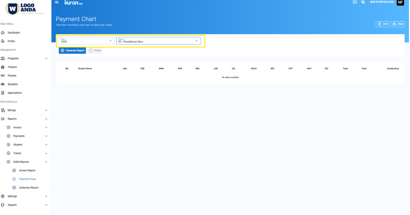Click the Reports chart icon
This screenshot has height=215, width=410.
click(x=3, y=119)
